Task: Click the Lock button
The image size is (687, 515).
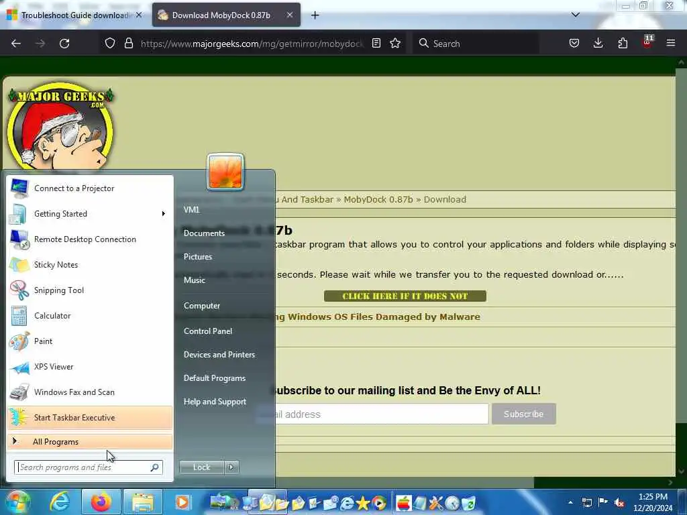Action: tap(201, 467)
